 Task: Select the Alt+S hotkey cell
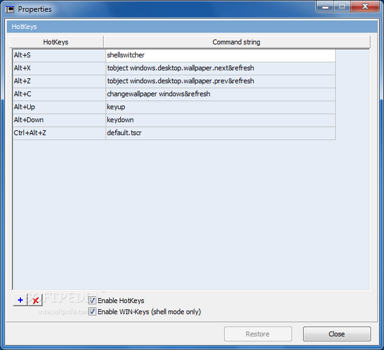[59, 56]
